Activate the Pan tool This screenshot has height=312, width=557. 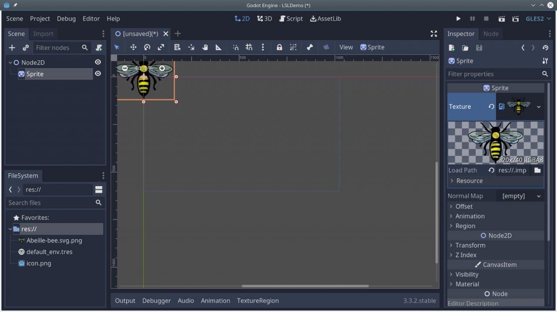pos(205,47)
